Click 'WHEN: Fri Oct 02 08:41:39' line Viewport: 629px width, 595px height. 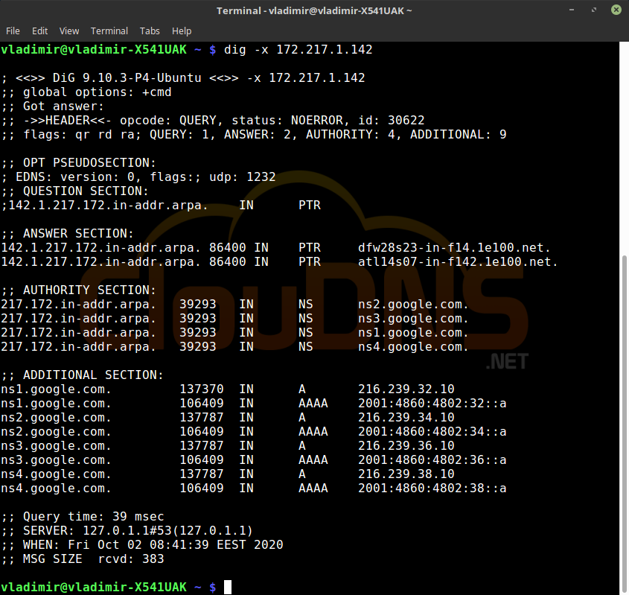pos(142,544)
